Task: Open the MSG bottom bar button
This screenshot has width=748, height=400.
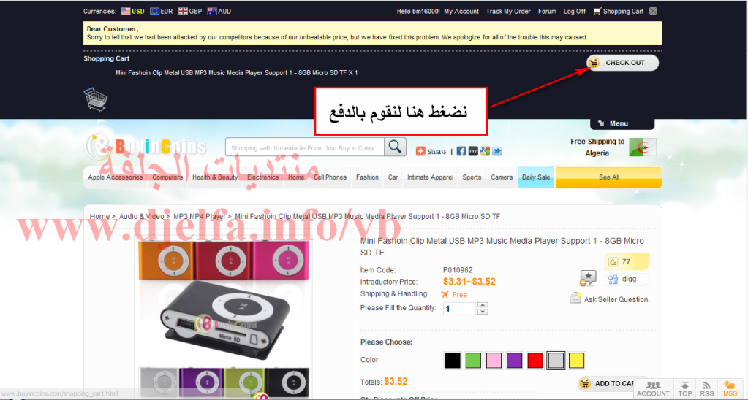Action: (x=730, y=389)
